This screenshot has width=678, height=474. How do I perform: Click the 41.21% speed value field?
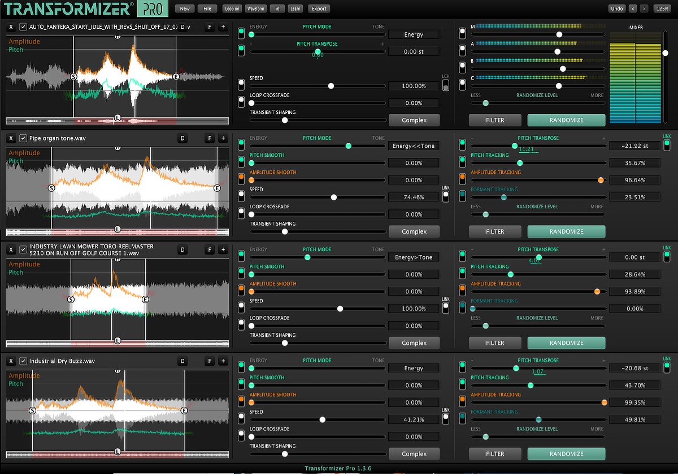coord(414,420)
